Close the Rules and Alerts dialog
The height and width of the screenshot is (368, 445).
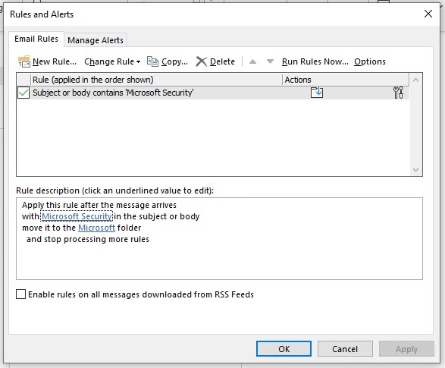428,14
